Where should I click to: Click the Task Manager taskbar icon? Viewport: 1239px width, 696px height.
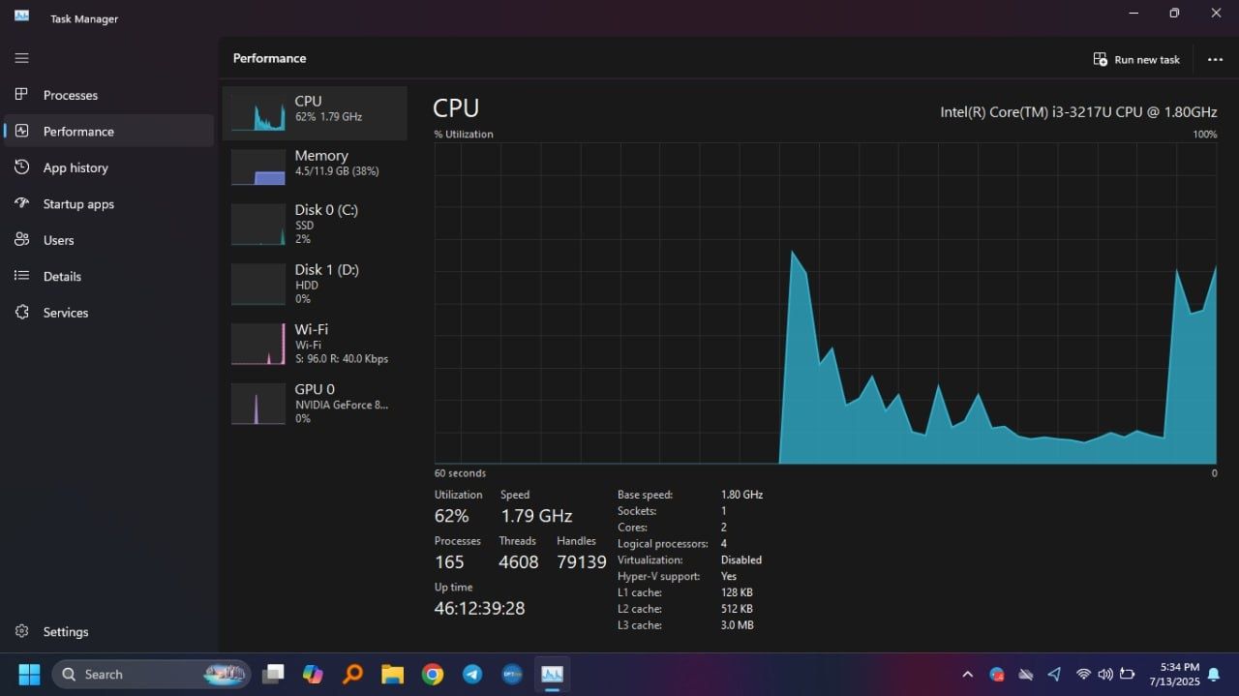coord(552,674)
